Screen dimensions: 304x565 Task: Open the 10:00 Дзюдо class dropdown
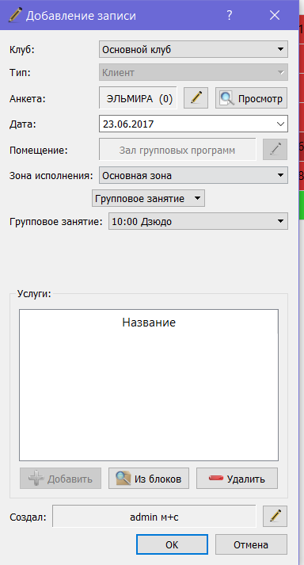198,221
